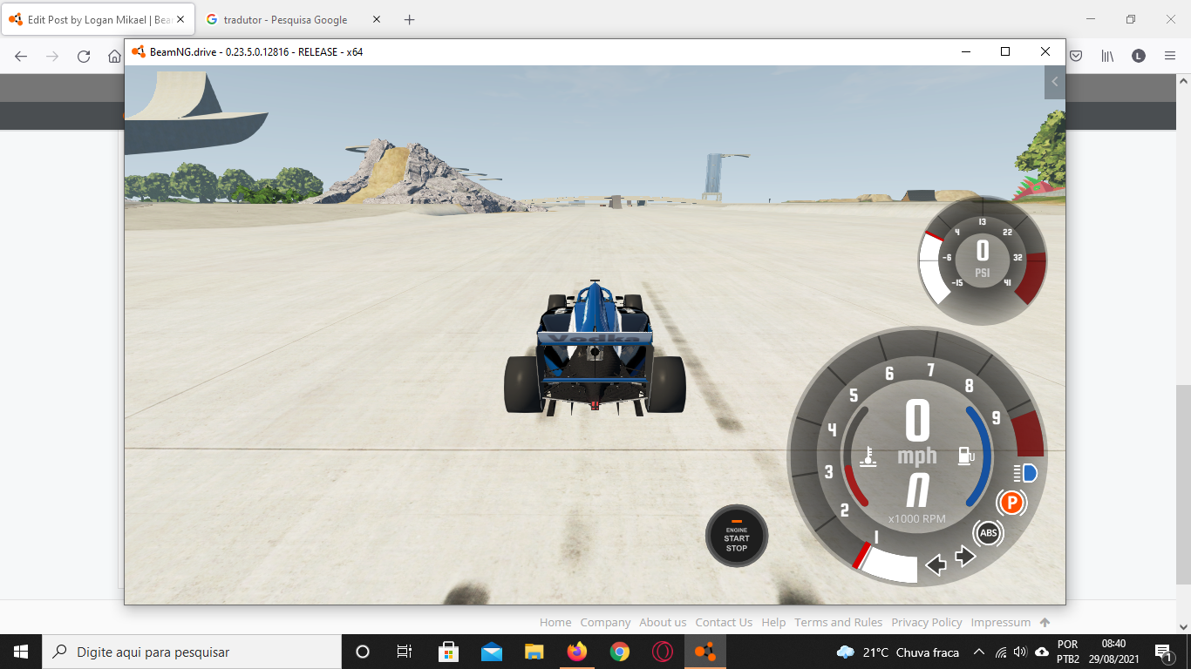
Task: Go forward in browser history
Action: pos(52,56)
